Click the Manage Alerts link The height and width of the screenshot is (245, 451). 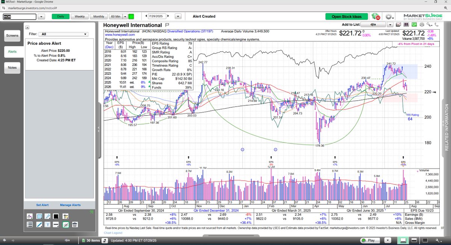click(x=70, y=205)
